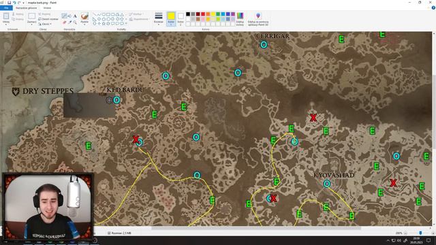Click Kopiuj (Copy) button
The width and height of the screenshot is (436, 245).
[x=18, y=19]
